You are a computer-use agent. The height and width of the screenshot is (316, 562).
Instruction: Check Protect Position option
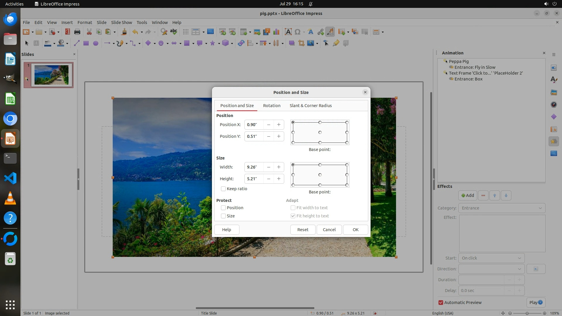click(x=223, y=208)
